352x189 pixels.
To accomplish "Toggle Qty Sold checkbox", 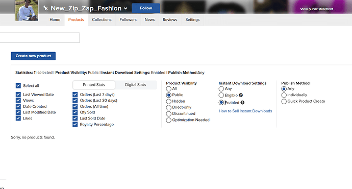I will 75,112.
